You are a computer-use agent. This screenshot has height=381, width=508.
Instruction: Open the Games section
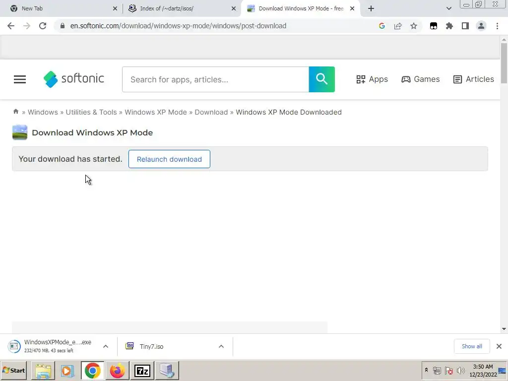(421, 79)
